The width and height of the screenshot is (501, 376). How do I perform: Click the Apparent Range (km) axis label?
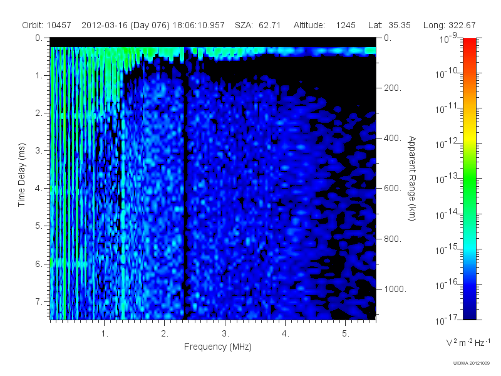tap(412, 178)
